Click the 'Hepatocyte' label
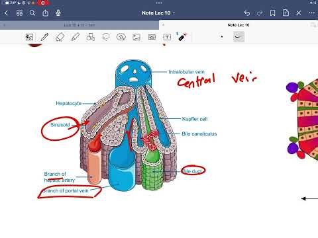This screenshot has width=318, height=238. coord(69,103)
